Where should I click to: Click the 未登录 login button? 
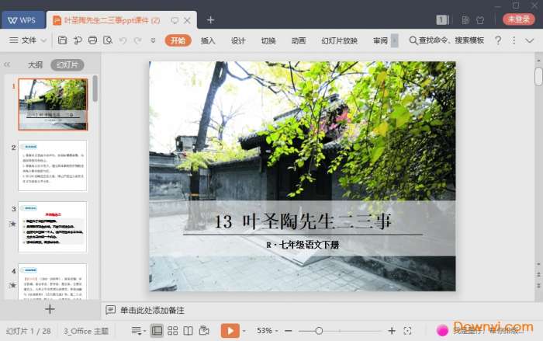click(x=518, y=19)
